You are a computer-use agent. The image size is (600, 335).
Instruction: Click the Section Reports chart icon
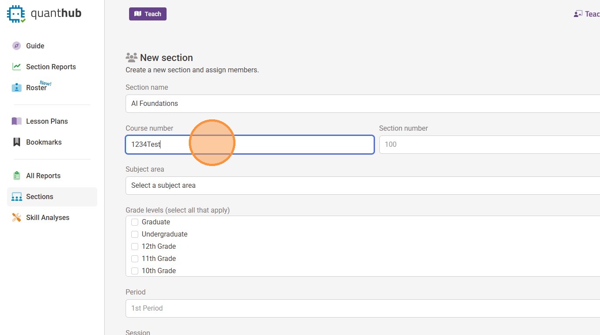pos(17,67)
